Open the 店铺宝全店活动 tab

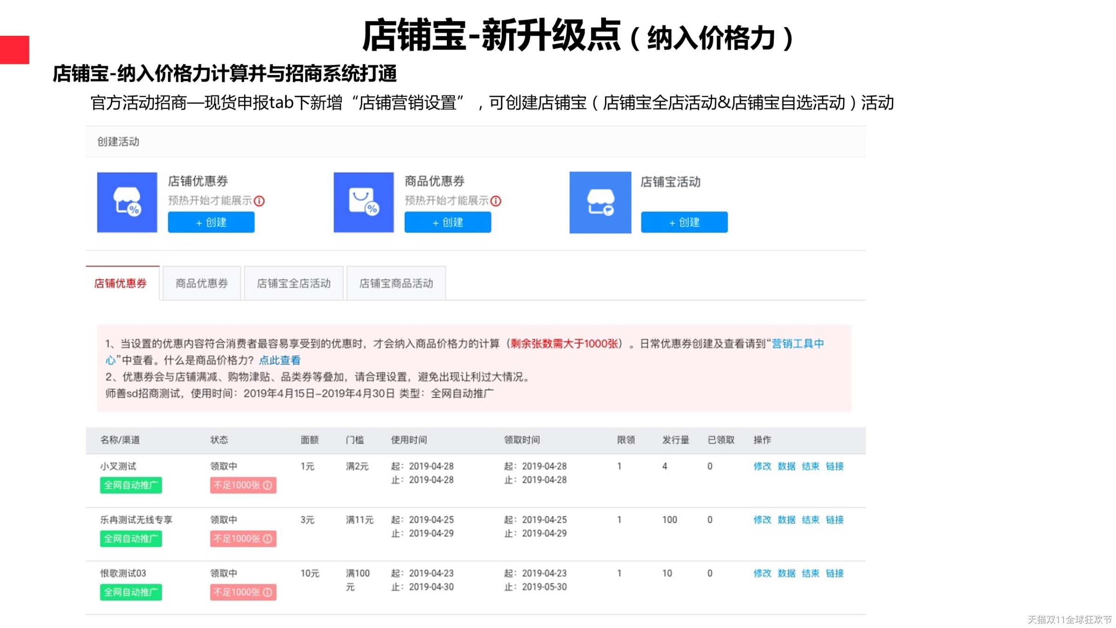click(293, 283)
